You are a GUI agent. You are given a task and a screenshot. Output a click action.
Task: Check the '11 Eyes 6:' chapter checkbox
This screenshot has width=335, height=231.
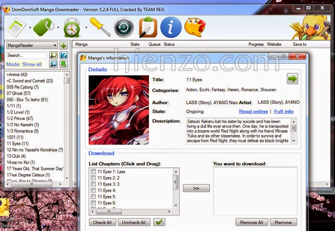93,203
